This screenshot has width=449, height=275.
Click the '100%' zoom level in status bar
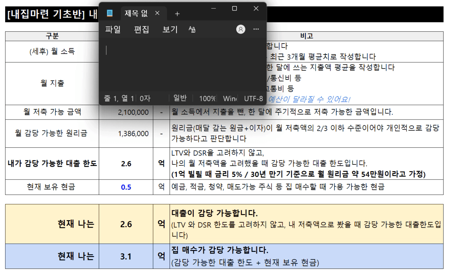click(207, 98)
